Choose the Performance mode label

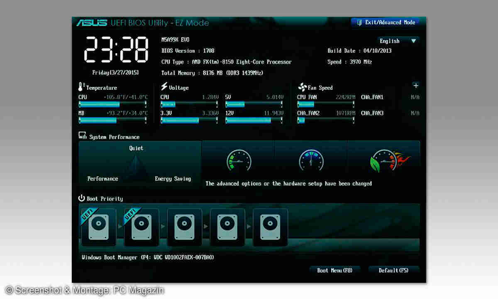click(x=103, y=179)
